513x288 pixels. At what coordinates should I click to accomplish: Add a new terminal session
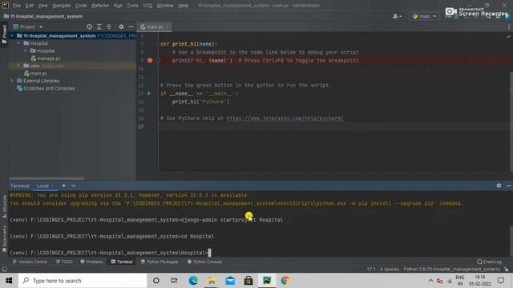tap(64, 186)
